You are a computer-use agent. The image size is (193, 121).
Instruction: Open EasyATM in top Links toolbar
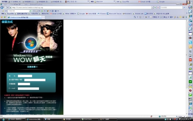tap(125, 2)
